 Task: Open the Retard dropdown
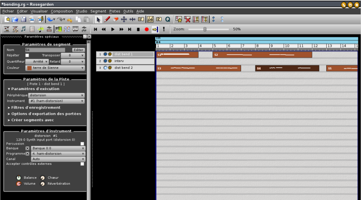point(73,62)
